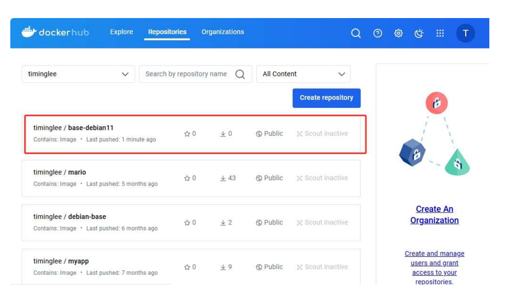Go to the Explore tab
This screenshot has width=528, height=289.
click(122, 32)
